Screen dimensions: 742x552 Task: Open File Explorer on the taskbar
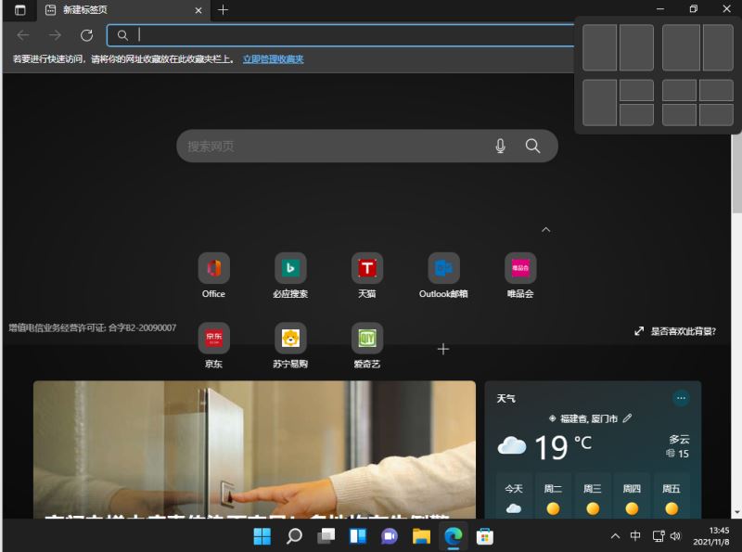pos(421,536)
